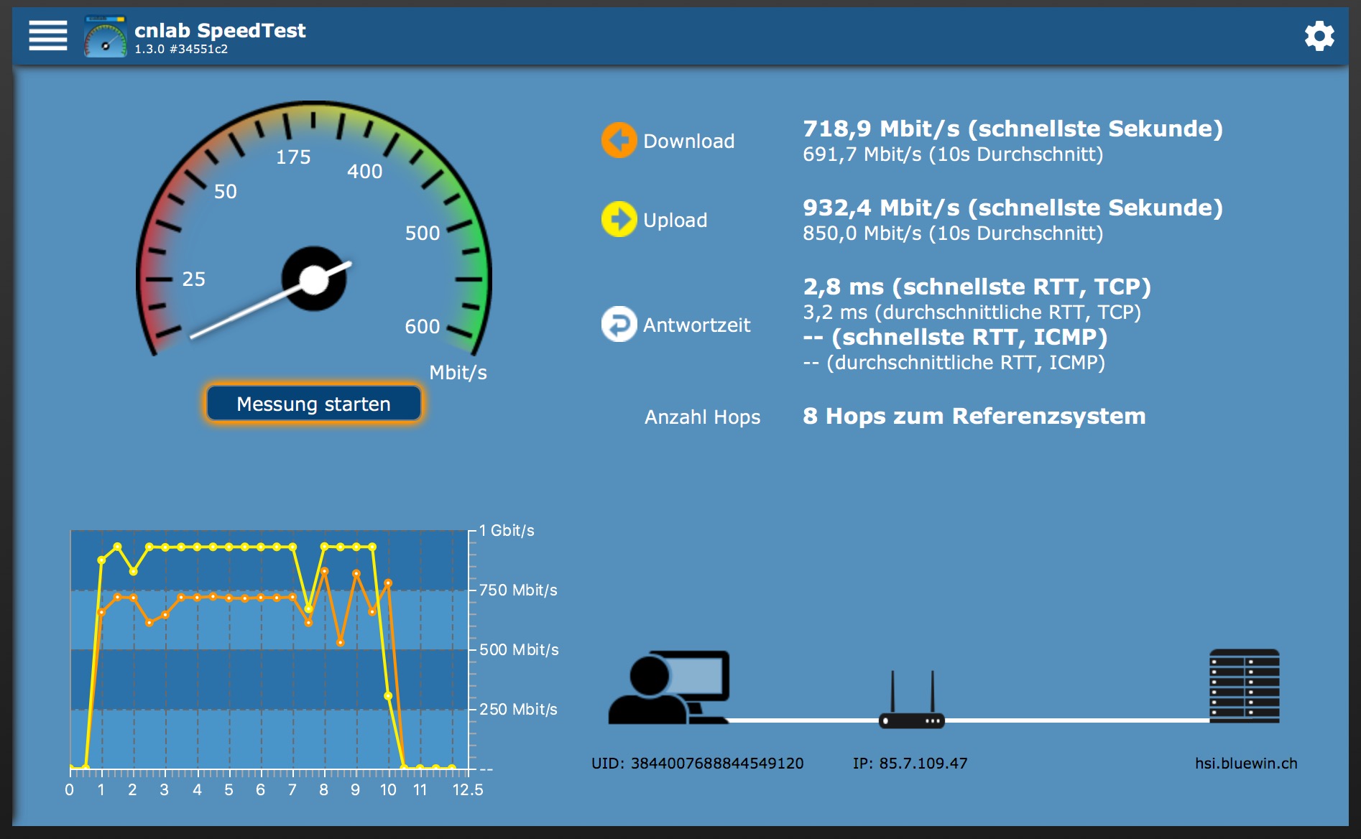Click the router icon
Viewport: 1361px width, 839px height.
pos(912,700)
